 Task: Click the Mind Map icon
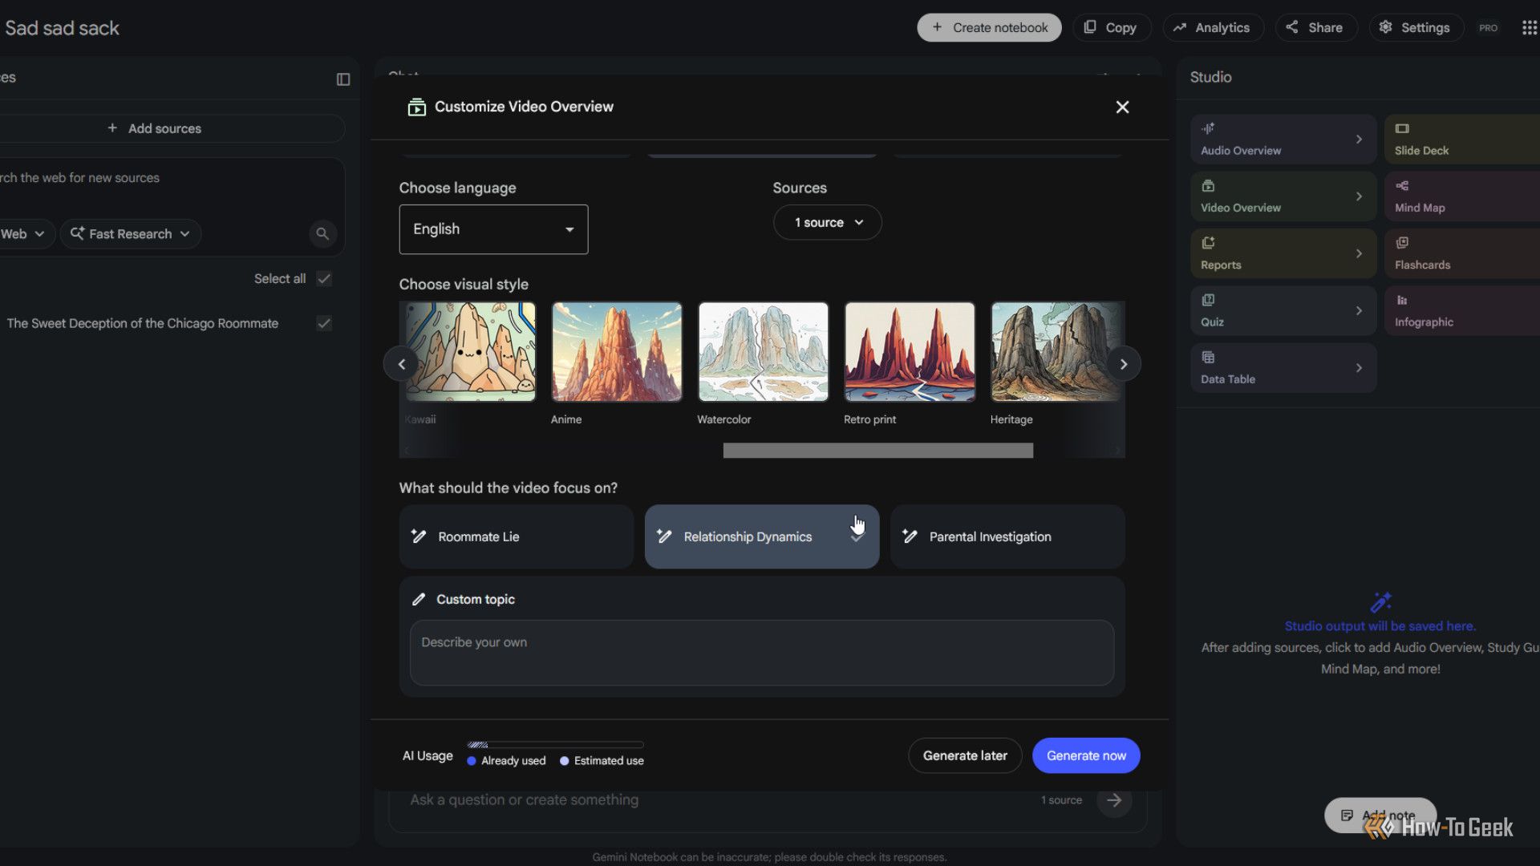click(1402, 185)
